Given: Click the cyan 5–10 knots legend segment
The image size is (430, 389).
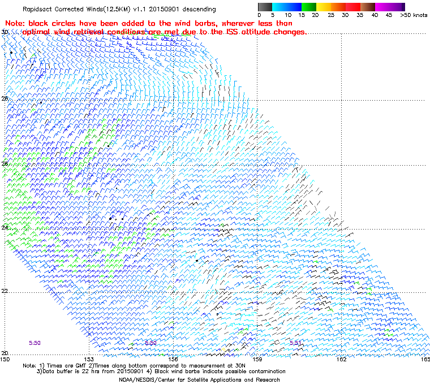Looking at the screenshot, I should click(x=279, y=7).
